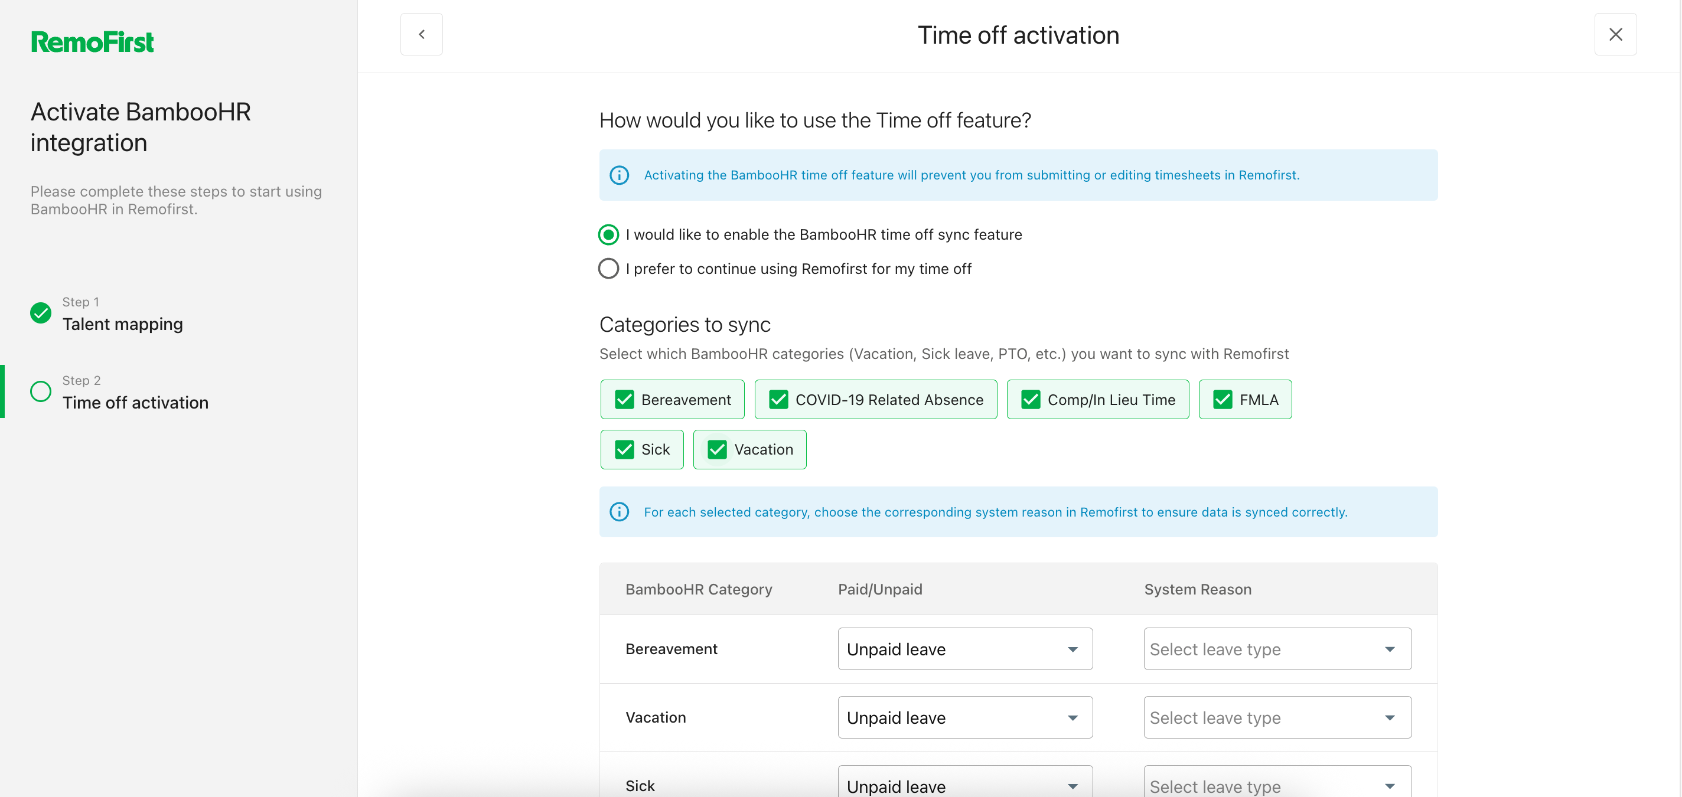Click the Categories to sync heading
1682x797 pixels.
coord(685,325)
